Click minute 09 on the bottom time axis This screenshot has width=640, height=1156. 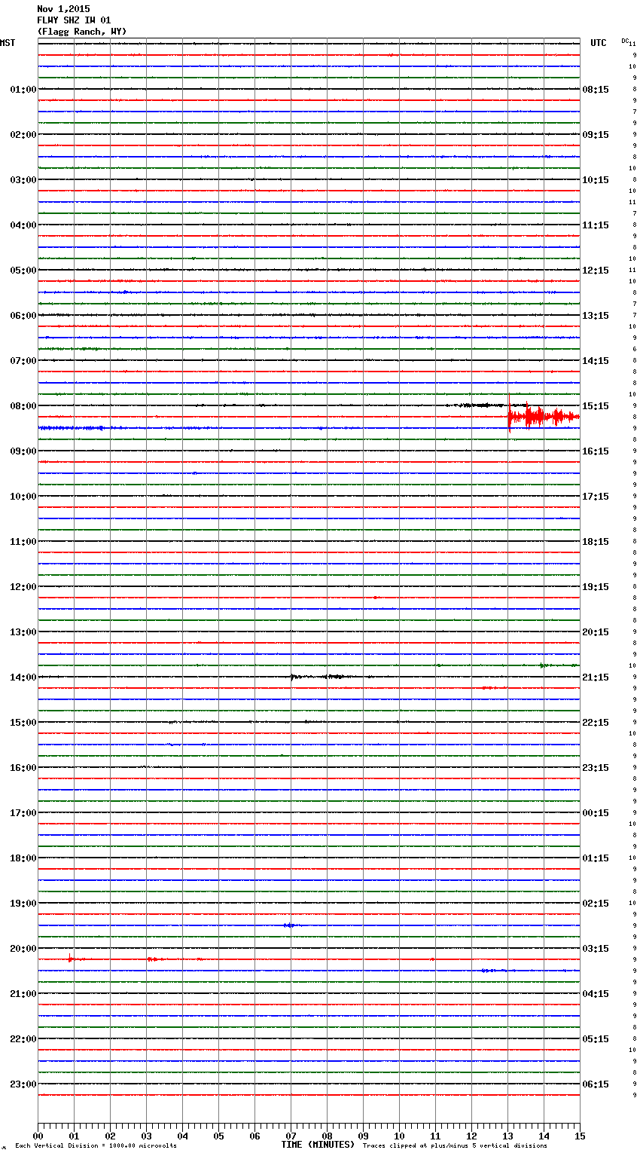click(x=363, y=1136)
